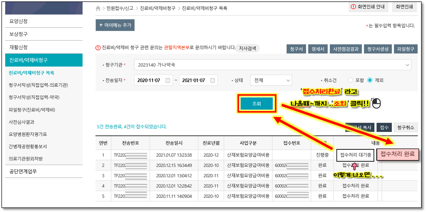Click the 마이메뉴 추가 plus button

click(115, 25)
